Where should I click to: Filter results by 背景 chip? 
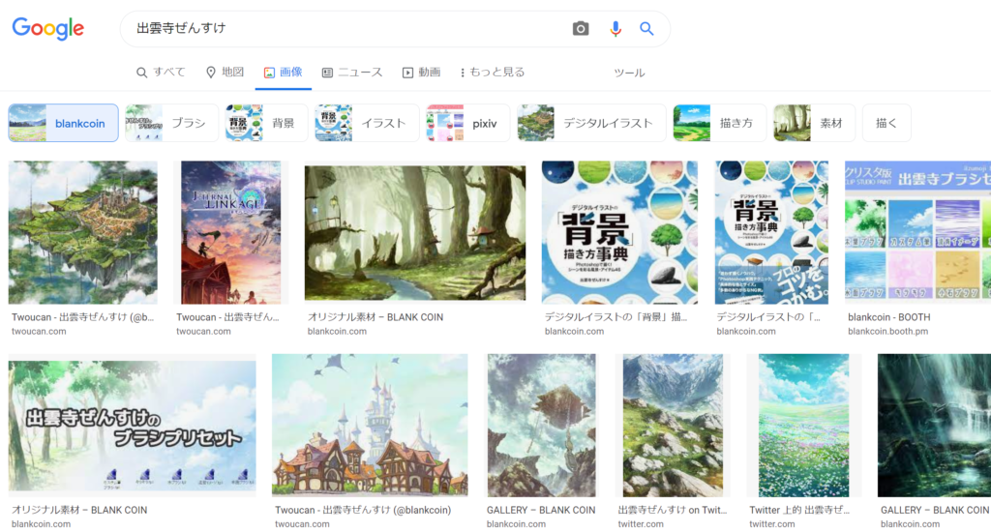click(267, 123)
